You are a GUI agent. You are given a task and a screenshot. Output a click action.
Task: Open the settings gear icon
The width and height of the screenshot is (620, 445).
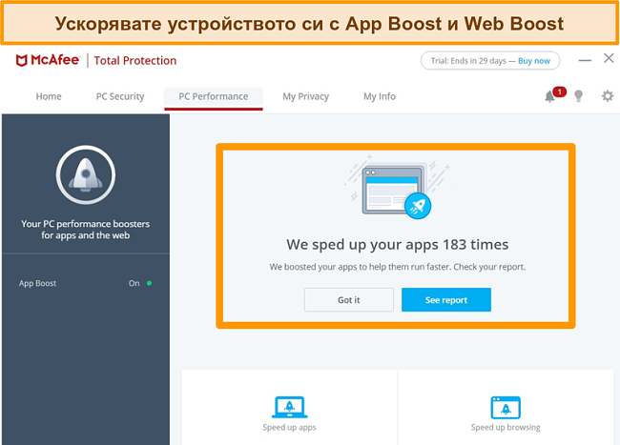(x=608, y=96)
